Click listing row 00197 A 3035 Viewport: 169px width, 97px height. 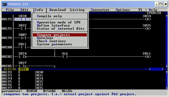22,88
